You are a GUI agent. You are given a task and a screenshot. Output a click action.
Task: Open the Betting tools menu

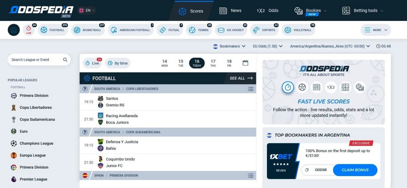pos(363,11)
